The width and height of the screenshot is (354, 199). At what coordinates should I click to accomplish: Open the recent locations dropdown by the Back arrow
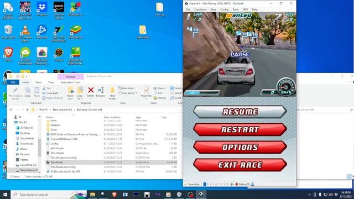(x=23, y=109)
